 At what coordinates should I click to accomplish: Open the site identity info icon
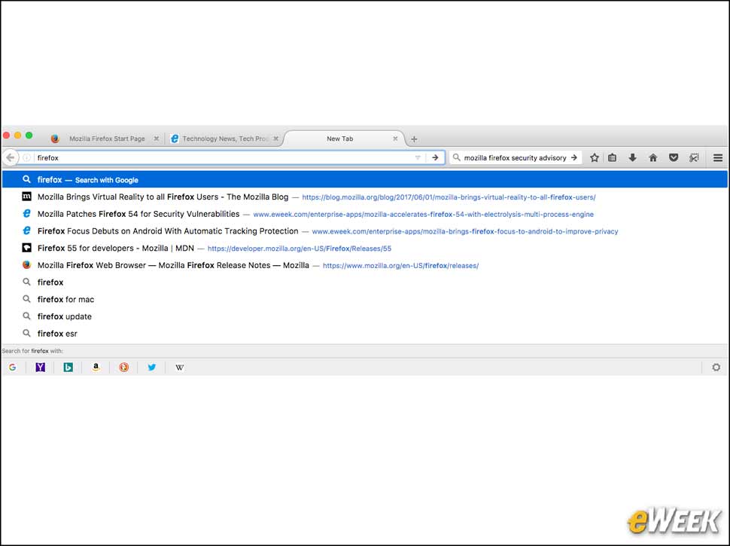point(26,157)
